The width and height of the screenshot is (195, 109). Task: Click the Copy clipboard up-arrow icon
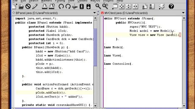pos(82,6)
